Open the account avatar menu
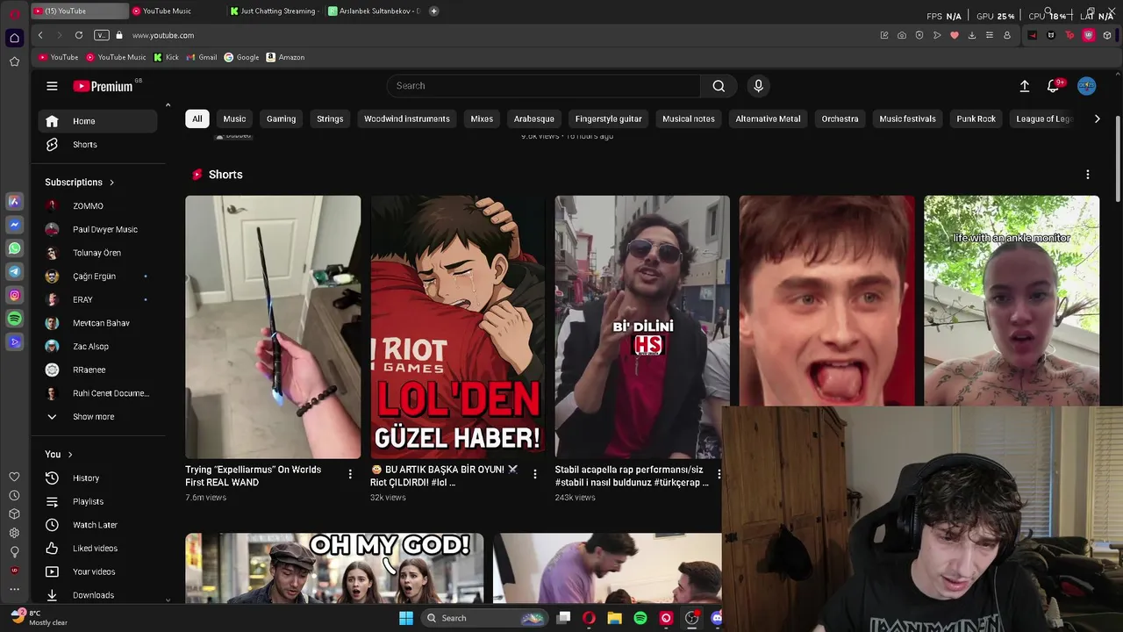Screen dimensions: 1123x632 [x=1087, y=86]
